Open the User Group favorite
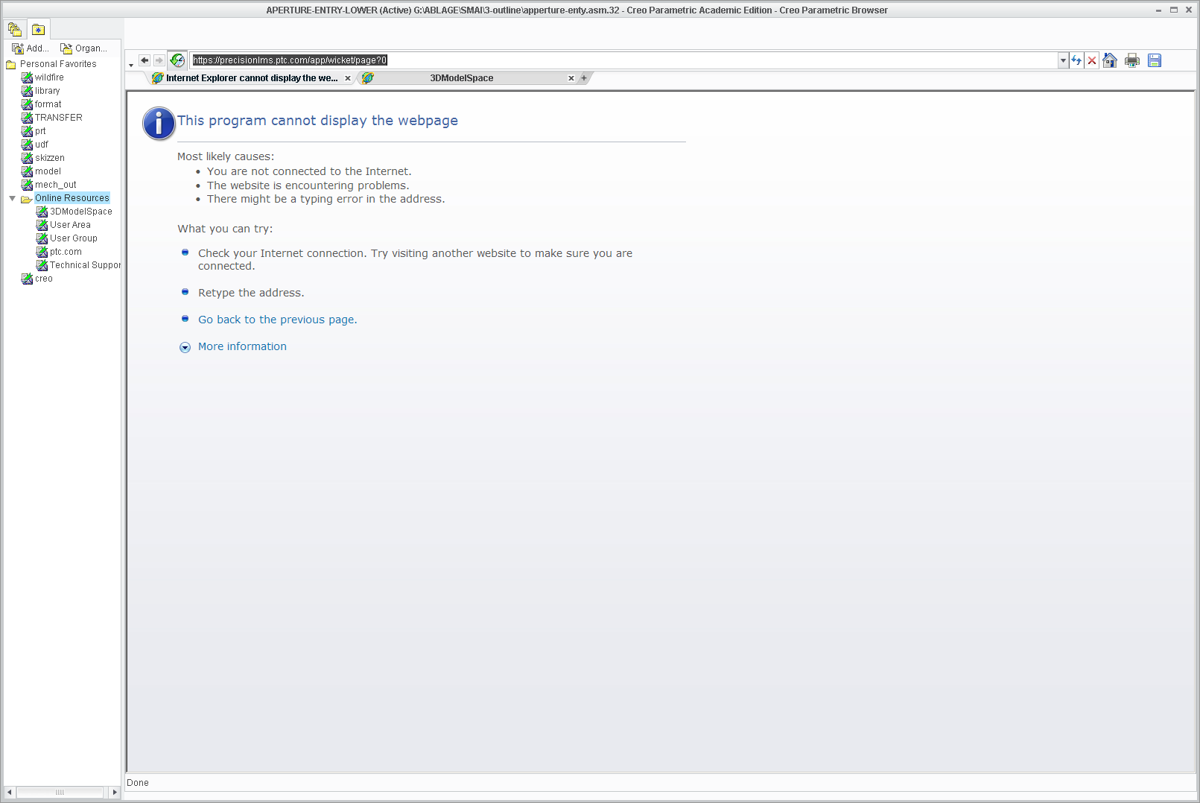The width and height of the screenshot is (1200, 803). [x=73, y=238]
